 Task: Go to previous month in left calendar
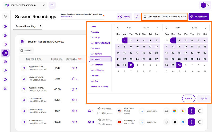(x=118, y=28)
